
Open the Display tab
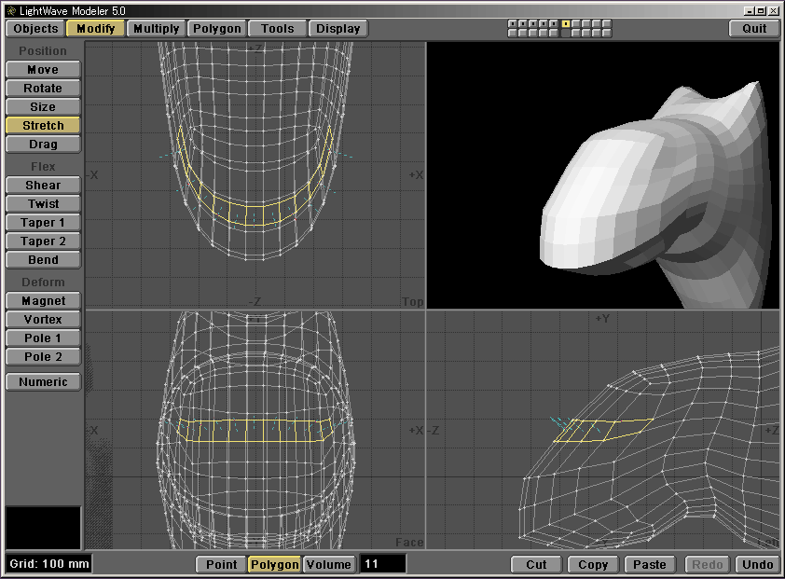click(337, 28)
